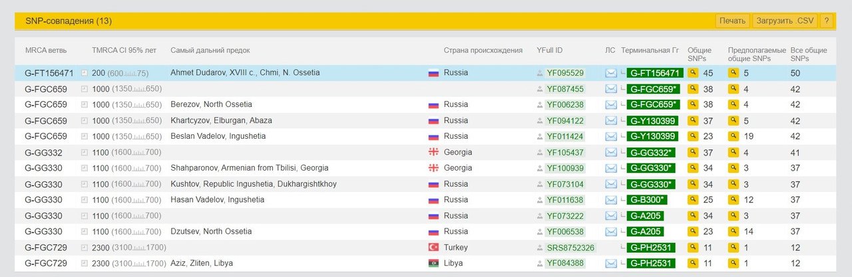The height and width of the screenshot is (277, 852).
Task: Click shared SNPs magnifier for YF105437
Action: point(693,152)
